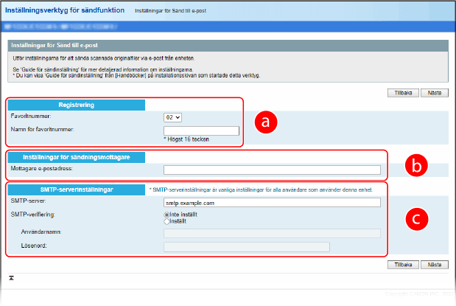Click the scroll-to-top arrow icon

[x=11, y=278]
